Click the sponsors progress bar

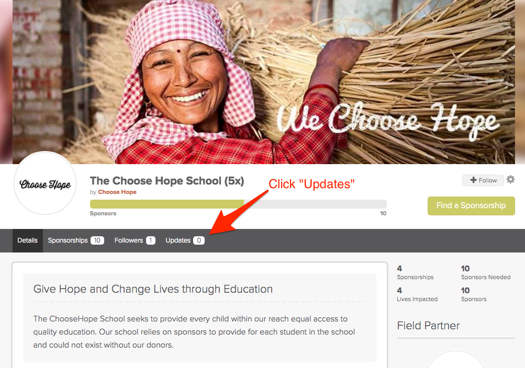pyautogui.click(x=238, y=204)
